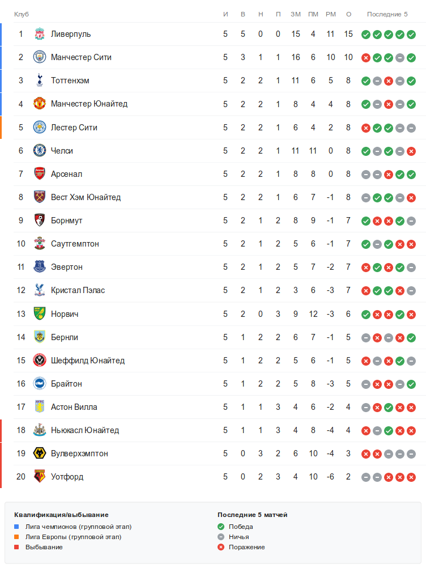Select the Кристал Пэлас row name
The height and width of the screenshot is (568, 426).
click(x=78, y=290)
